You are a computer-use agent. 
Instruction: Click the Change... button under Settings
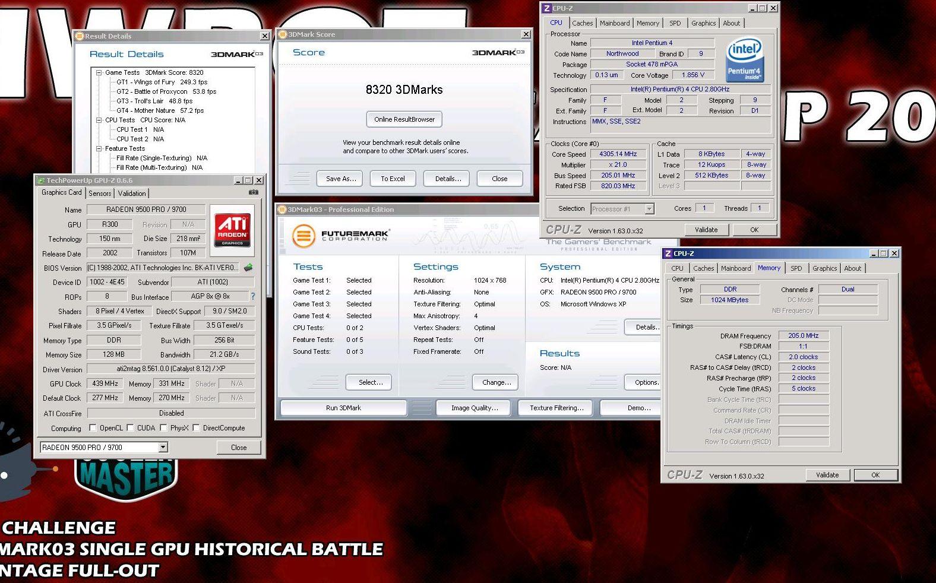click(497, 382)
